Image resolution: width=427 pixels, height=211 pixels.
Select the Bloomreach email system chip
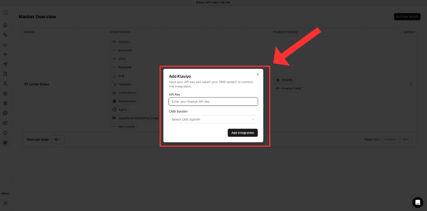[124, 101]
